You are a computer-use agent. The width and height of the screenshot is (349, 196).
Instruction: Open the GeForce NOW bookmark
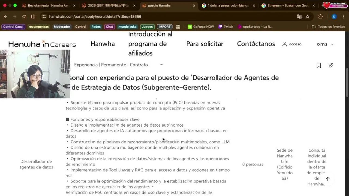(x=201, y=27)
